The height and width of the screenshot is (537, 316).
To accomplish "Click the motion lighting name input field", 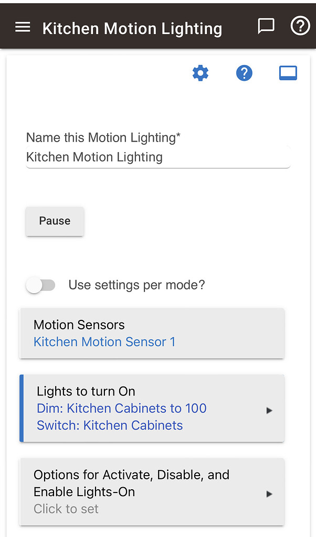I will click(x=157, y=157).
